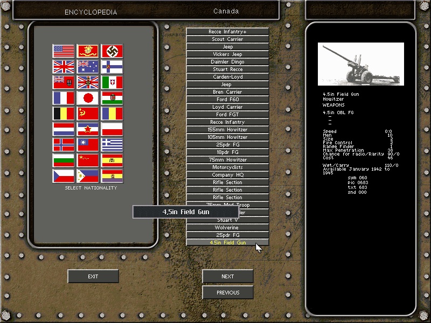Select the Wolverine unit
431x323 pixels.
click(x=227, y=227)
